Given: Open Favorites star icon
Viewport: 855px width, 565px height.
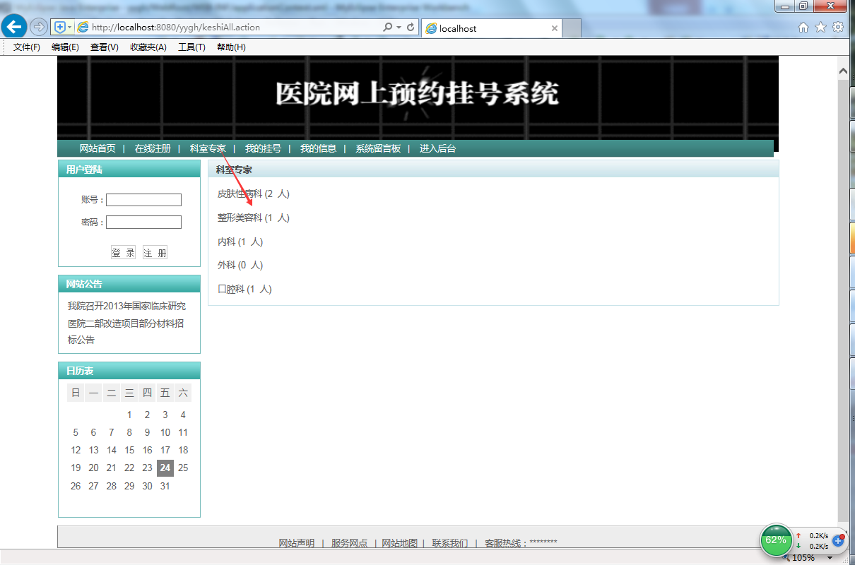Looking at the screenshot, I should click(x=820, y=28).
